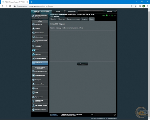The width and height of the screenshot is (150, 120).
Task: Open LAN (Локальная сеть) icon
Action: pos(33,75)
